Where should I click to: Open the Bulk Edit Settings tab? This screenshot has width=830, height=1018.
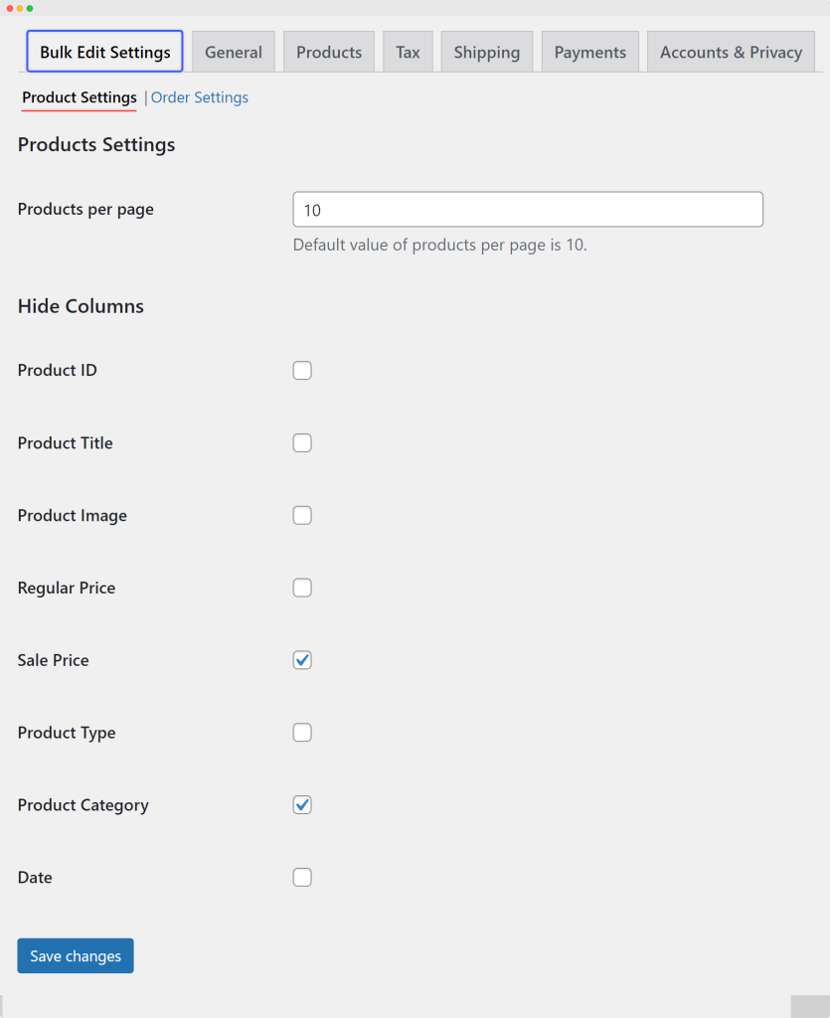tap(104, 52)
